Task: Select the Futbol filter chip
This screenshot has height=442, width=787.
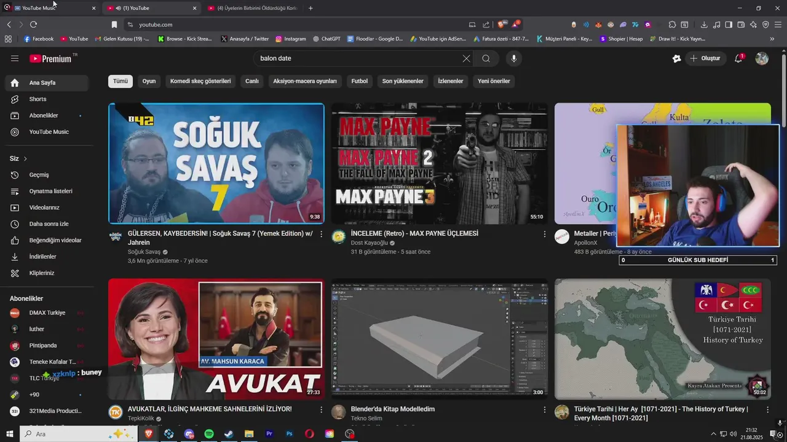Action: click(360, 81)
